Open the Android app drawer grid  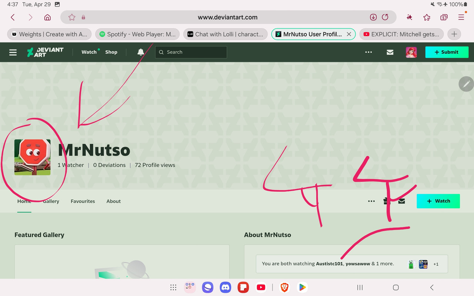pyautogui.click(x=173, y=288)
